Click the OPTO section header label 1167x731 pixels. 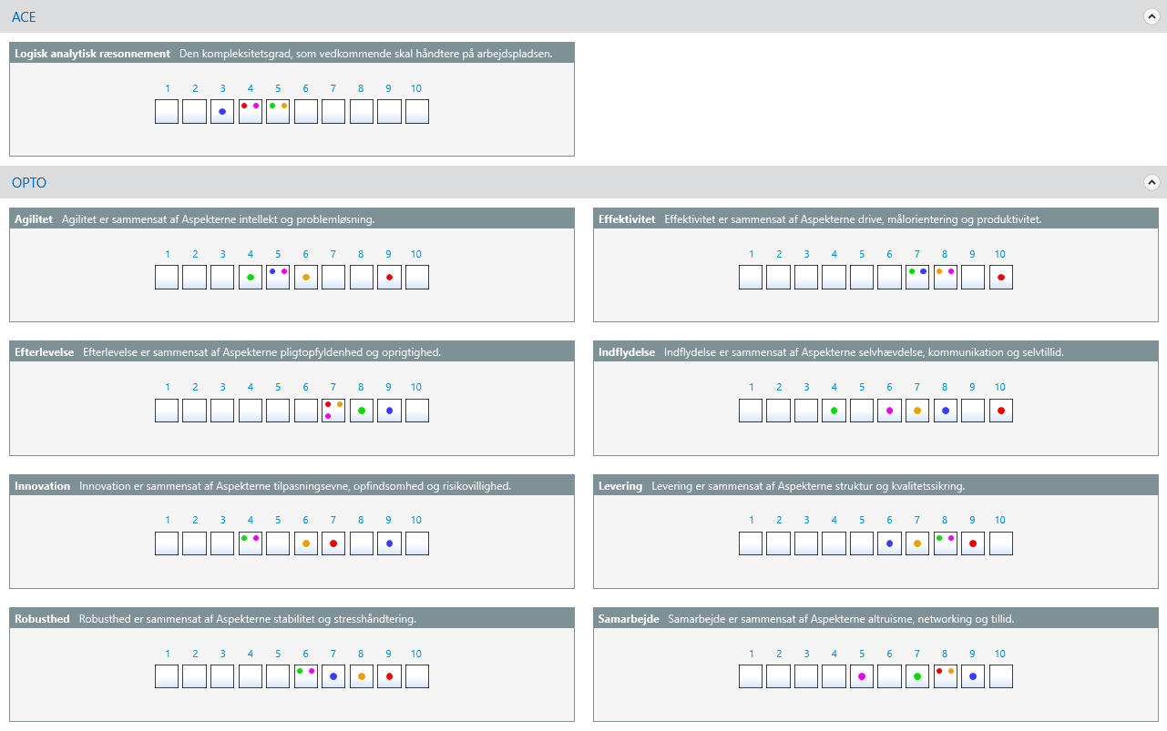[x=29, y=183]
